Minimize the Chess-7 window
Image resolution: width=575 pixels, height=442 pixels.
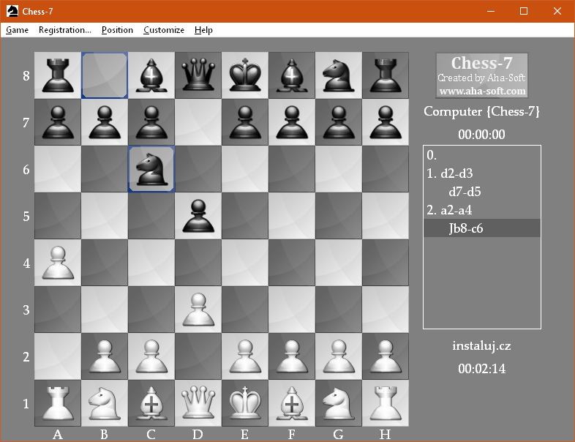pyautogui.click(x=491, y=11)
